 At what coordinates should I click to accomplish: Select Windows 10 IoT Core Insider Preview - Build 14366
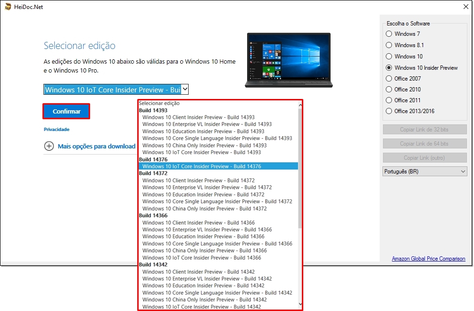click(x=218, y=258)
